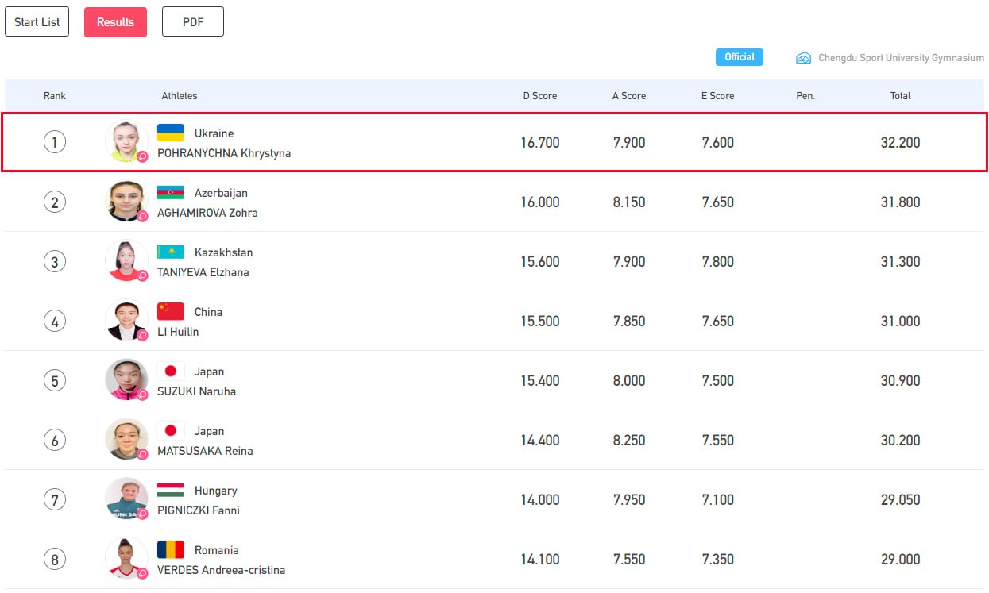Viewport: 989px width, 593px height.
Task: Click PIGNICZKI Fanni's profile photo
Action: [126, 499]
